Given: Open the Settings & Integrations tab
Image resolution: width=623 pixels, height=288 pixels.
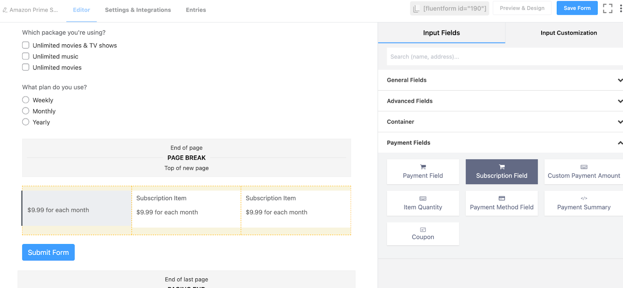Looking at the screenshot, I should coord(138,10).
